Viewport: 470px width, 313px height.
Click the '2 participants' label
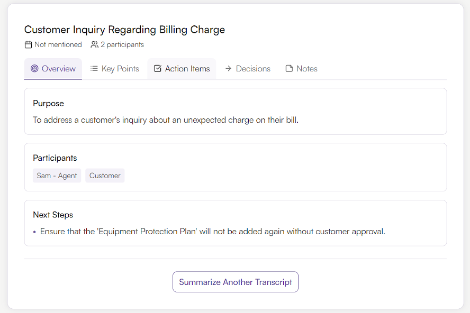click(121, 44)
